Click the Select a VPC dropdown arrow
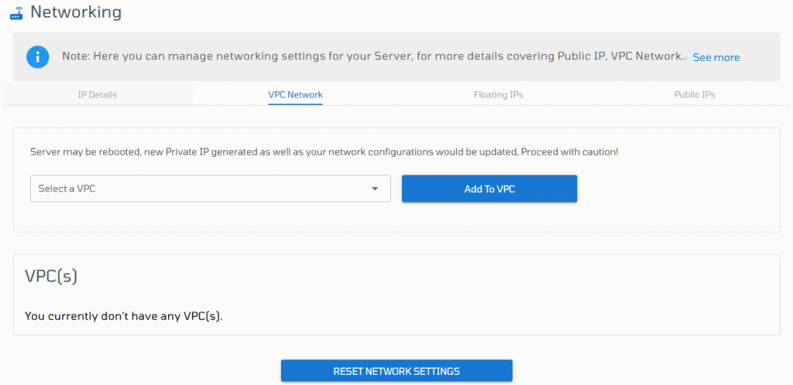 pyautogui.click(x=375, y=189)
